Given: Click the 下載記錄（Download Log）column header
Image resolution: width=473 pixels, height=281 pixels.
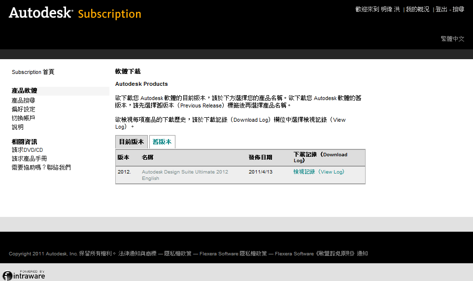Looking at the screenshot, I should click(x=320, y=157).
